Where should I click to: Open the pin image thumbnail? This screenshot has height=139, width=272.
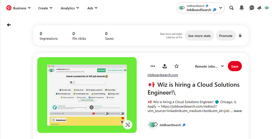[87, 95]
